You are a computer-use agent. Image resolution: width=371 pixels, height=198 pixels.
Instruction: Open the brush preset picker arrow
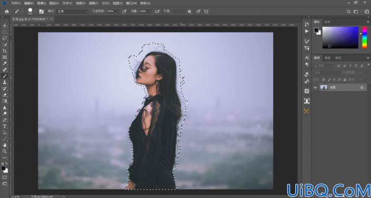click(35, 12)
